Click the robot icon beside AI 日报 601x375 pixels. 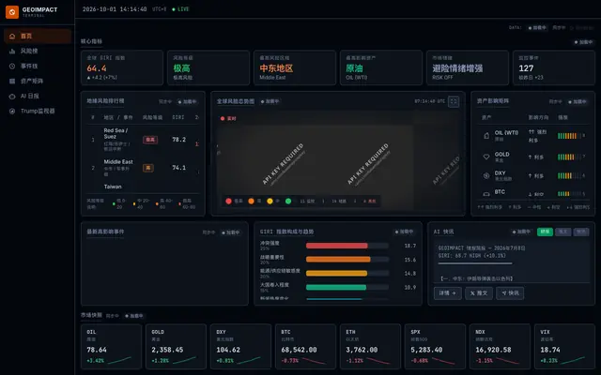(x=12, y=97)
